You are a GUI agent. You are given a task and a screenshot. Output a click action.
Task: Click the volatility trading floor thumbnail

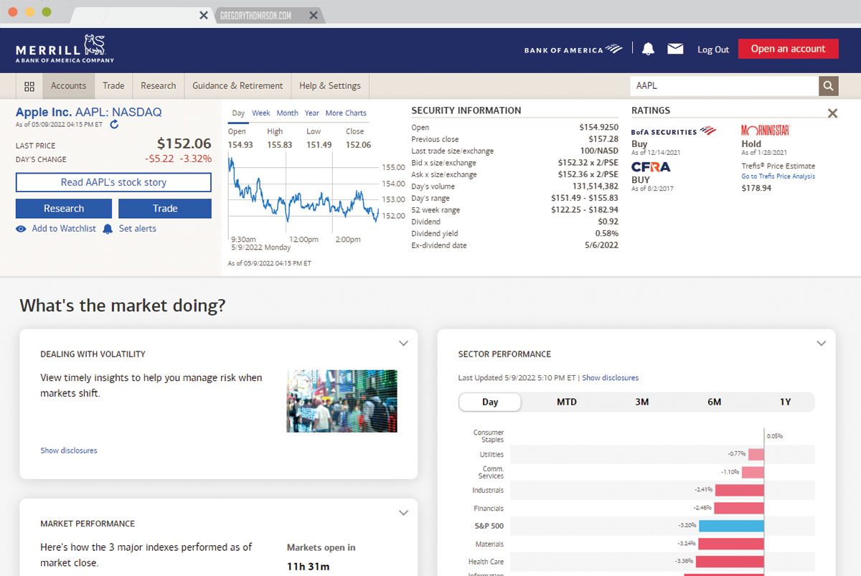[x=342, y=401]
